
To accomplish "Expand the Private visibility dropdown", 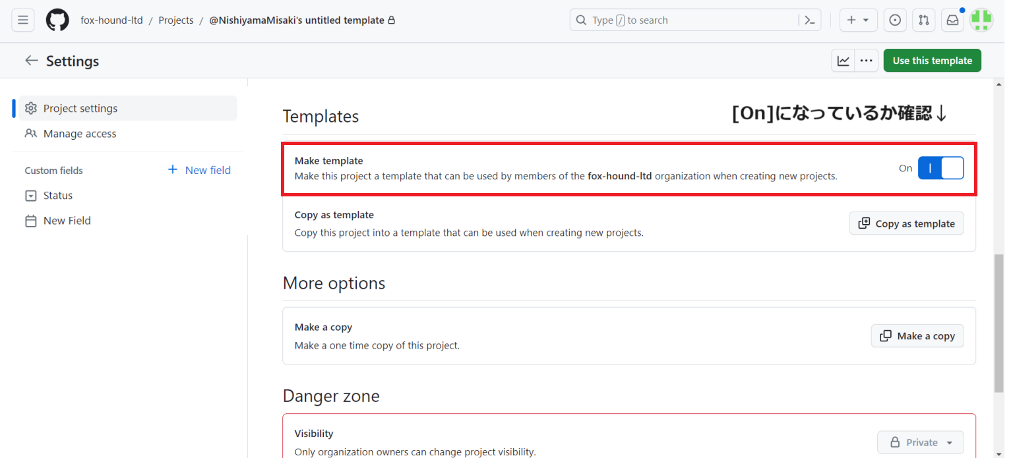I will click(920, 442).
